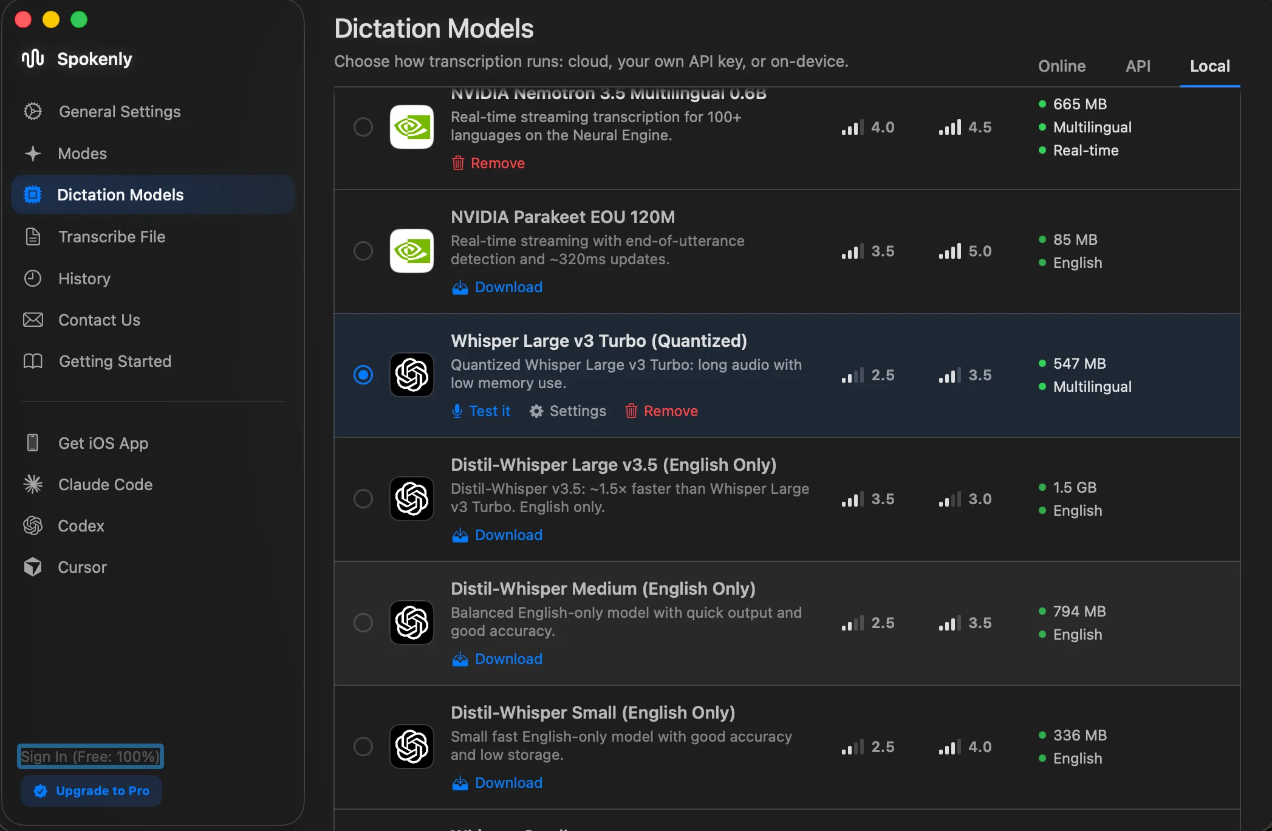The image size is (1272, 831).
Task: Switch to the API tab
Action: click(x=1138, y=66)
